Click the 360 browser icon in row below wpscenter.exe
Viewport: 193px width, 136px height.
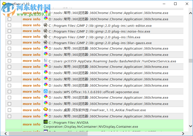[x=46, y=97]
